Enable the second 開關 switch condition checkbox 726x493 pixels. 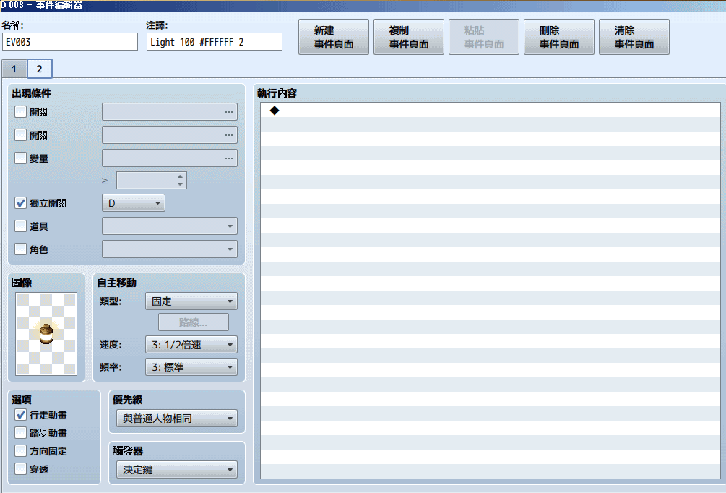pyautogui.click(x=20, y=135)
